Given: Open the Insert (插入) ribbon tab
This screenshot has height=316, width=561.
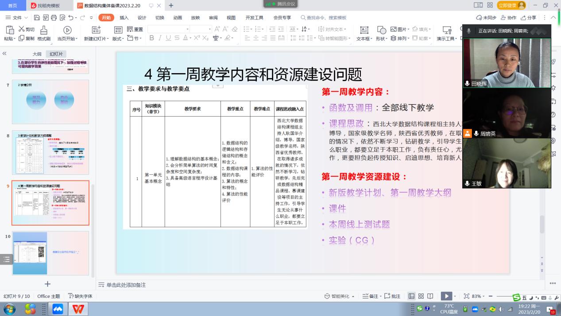Looking at the screenshot, I should 124,18.
